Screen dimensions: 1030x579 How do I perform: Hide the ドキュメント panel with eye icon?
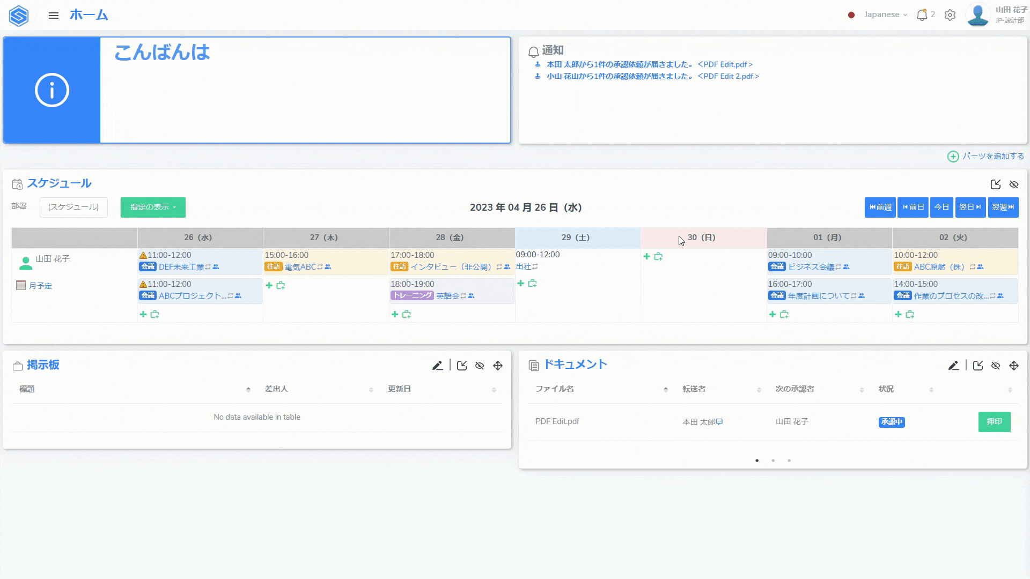click(996, 366)
